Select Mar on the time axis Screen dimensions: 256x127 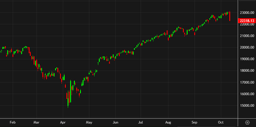click(x=37, y=122)
